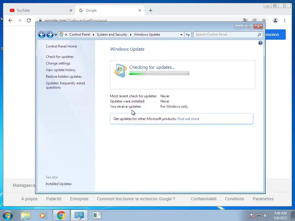The image size is (295, 221).
Task: Open the Windows Start menu
Action: point(8,215)
